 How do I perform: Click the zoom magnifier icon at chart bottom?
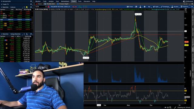click(170, 107)
